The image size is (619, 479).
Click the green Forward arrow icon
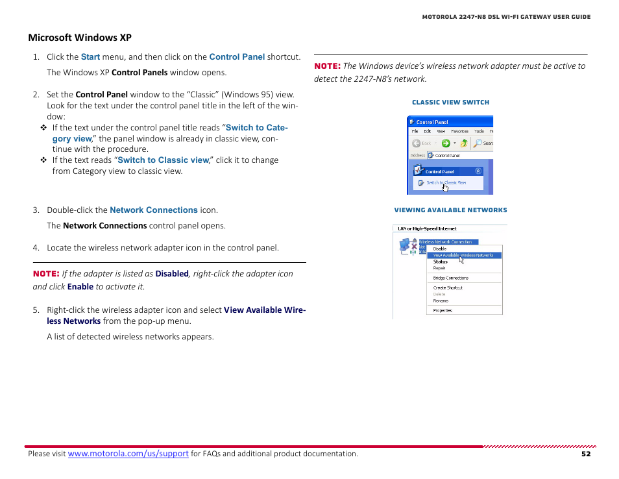pos(446,143)
